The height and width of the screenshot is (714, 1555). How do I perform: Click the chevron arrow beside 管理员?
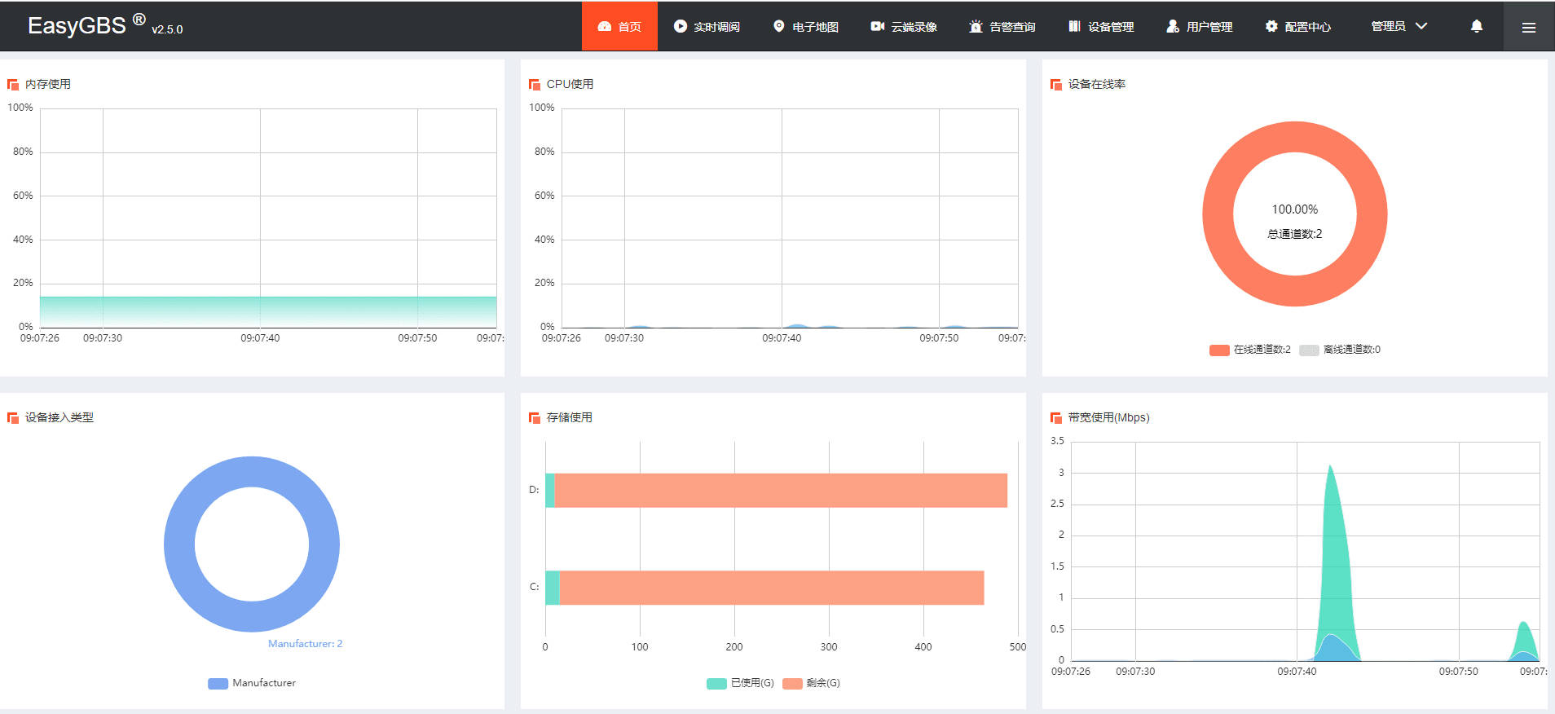tap(1421, 26)
